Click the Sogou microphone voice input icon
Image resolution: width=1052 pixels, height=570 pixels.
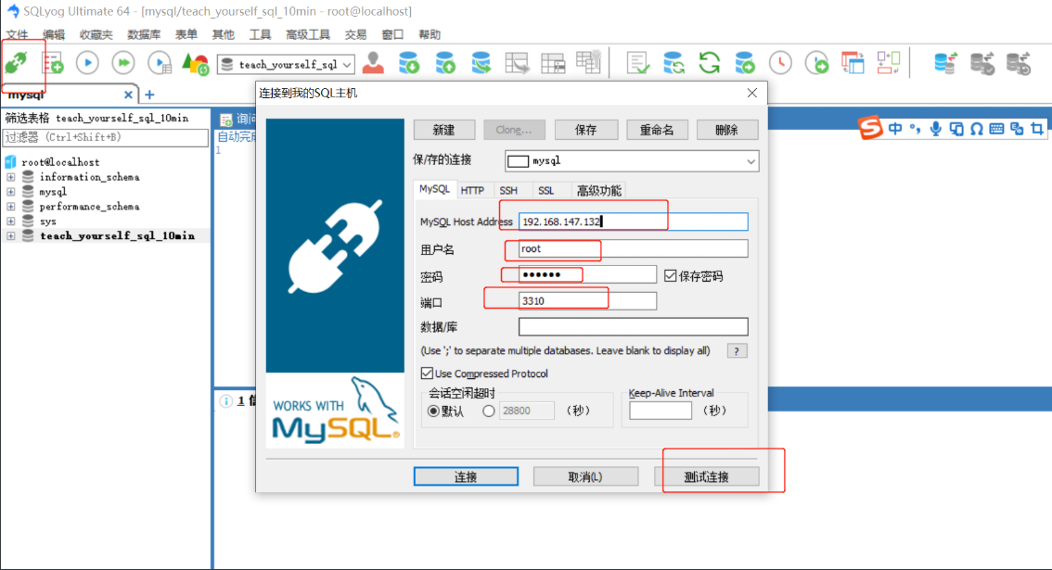pyautogui.click(x=936, y=128)
